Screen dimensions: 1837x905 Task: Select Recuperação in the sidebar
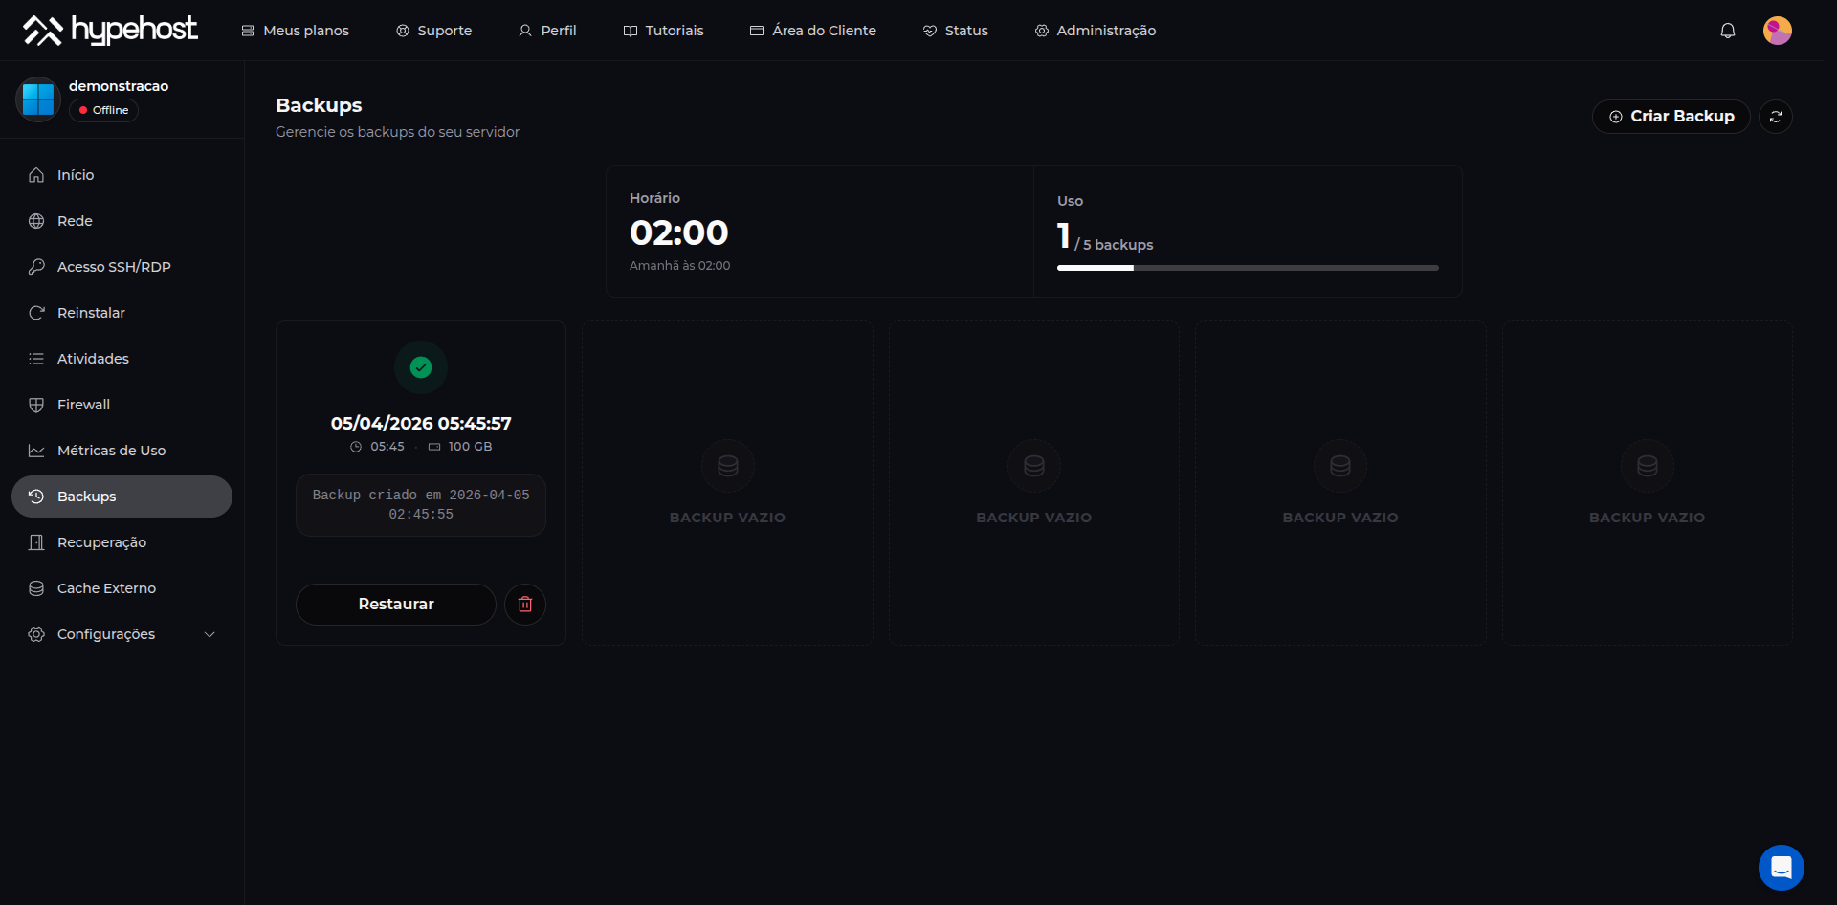click(x=122, y=542)
